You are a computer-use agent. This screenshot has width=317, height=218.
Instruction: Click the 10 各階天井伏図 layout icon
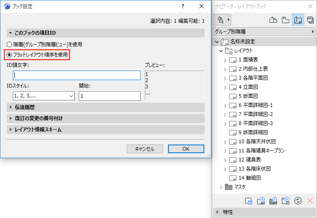pyautogui.click(x=233, y=142)
